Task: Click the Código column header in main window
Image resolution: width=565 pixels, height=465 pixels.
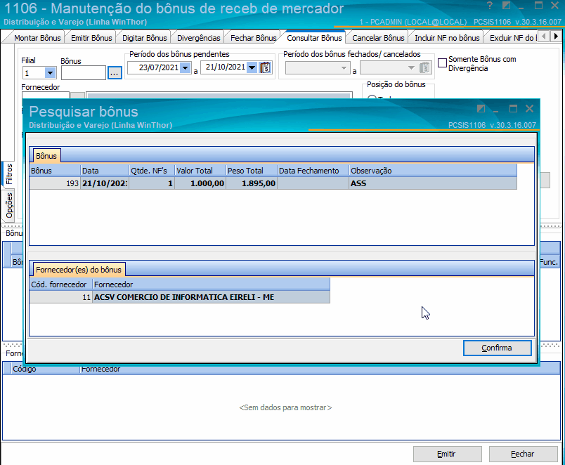Action: 46,369
